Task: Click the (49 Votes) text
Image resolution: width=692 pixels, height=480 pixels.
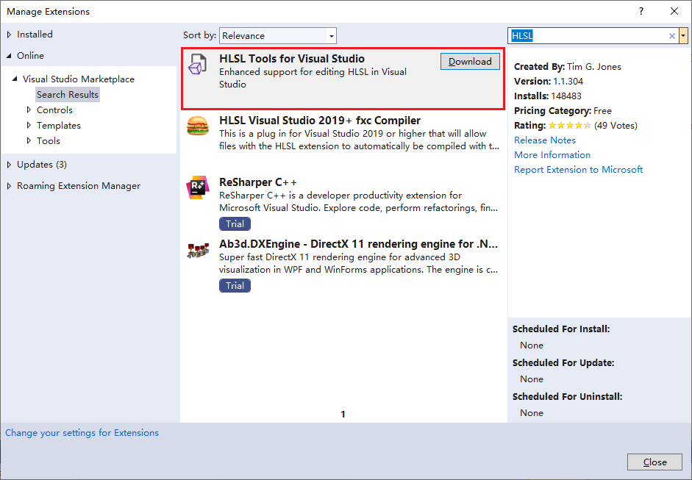Action: tap(616, 125)
